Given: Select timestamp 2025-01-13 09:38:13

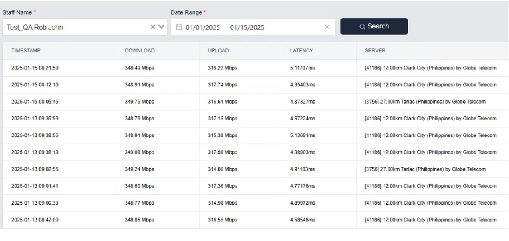Looking at the screenshot, I should 35,153.
